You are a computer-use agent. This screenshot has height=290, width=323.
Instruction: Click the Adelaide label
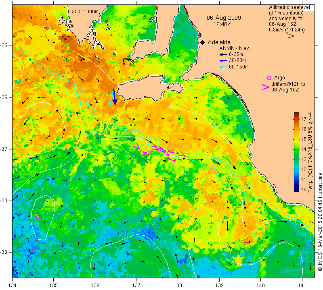tap(219, 42)
